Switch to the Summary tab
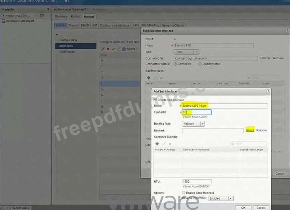Viewport: 290px width, 210px height. [61, 17]
